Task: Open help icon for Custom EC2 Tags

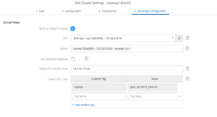Action: click(x=187, y=78)
